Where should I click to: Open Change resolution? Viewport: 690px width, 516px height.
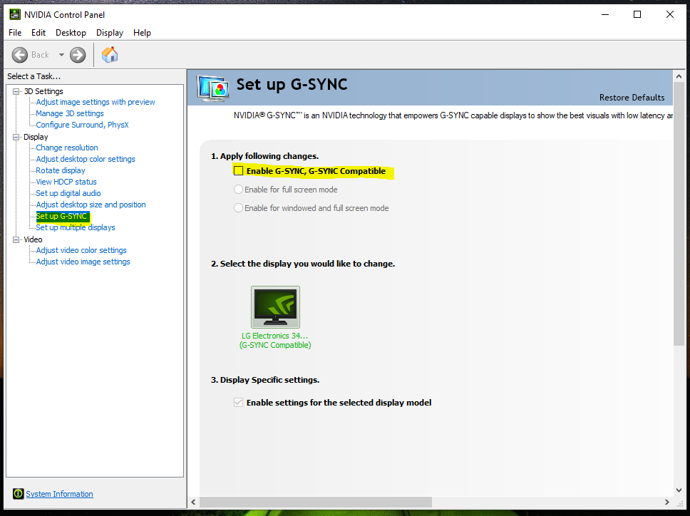[67, 148]
